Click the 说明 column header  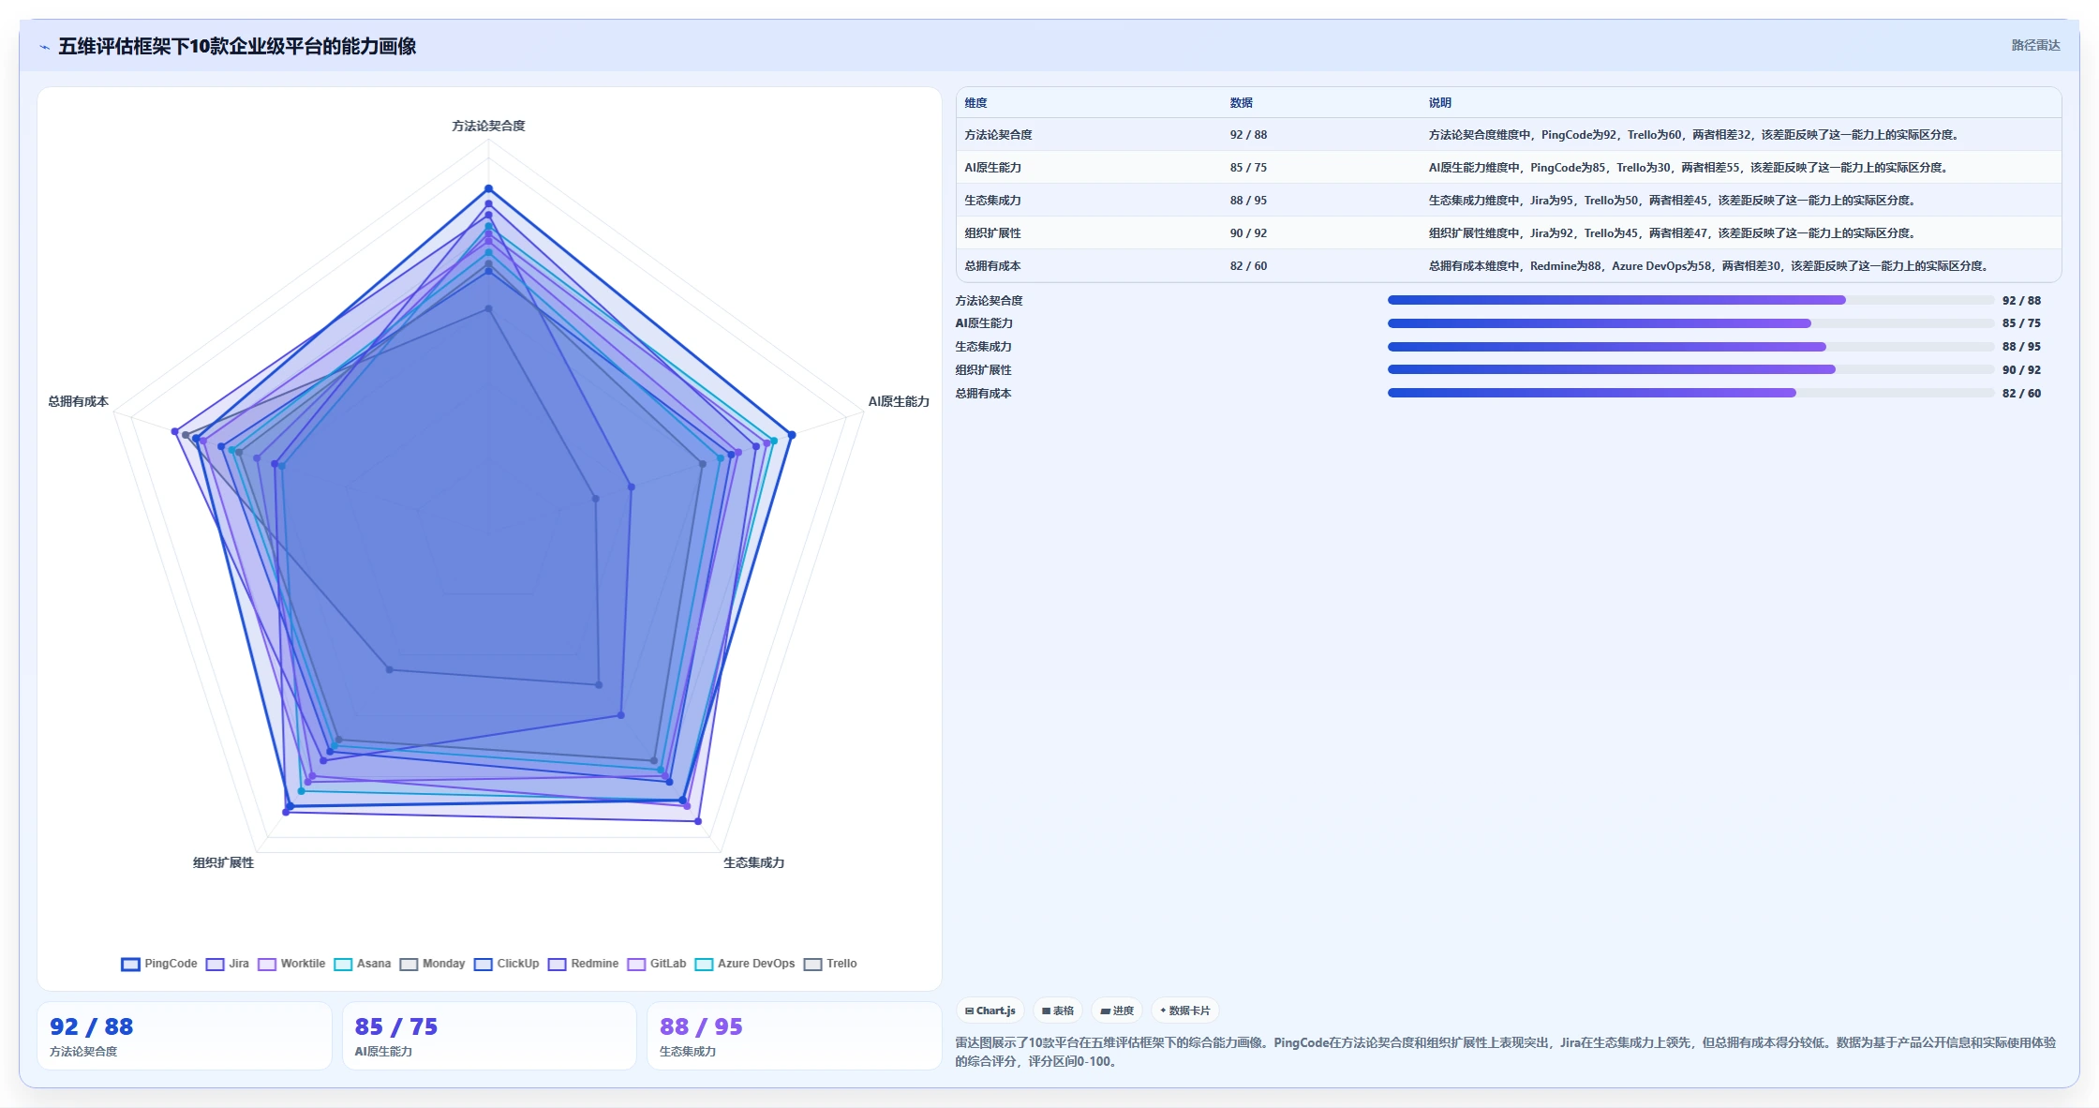coord(1439,103)
